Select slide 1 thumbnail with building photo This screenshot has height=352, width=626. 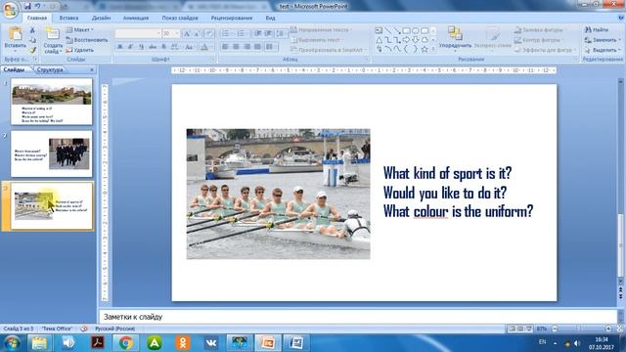pyautogui.click(x=52, y=102)
